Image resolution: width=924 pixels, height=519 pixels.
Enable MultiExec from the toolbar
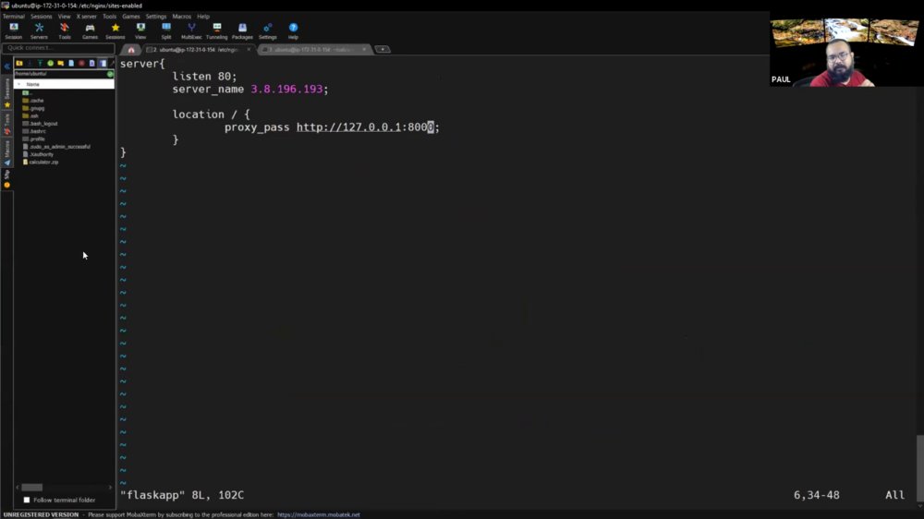pos(191,30)
